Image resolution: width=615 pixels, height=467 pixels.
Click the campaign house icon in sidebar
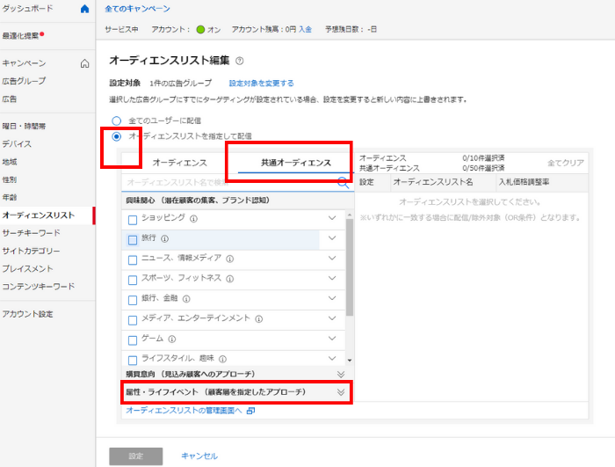pyautogui.click(x=84, y=63)
